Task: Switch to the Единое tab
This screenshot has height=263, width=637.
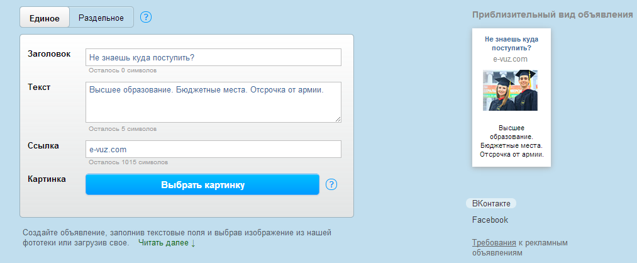Action: tap(45, 18)
